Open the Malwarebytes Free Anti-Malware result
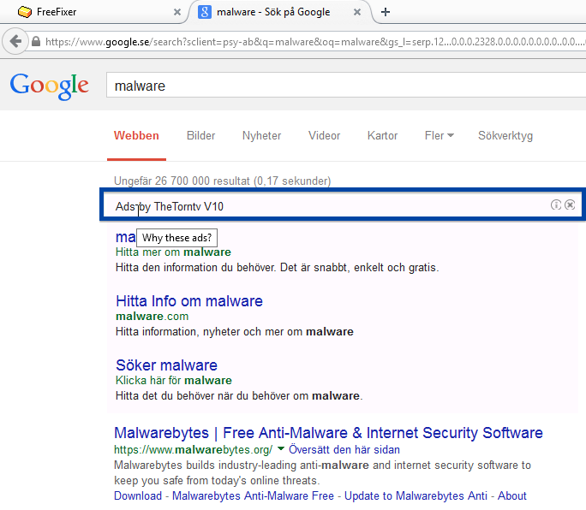 [x=328, y=433]
